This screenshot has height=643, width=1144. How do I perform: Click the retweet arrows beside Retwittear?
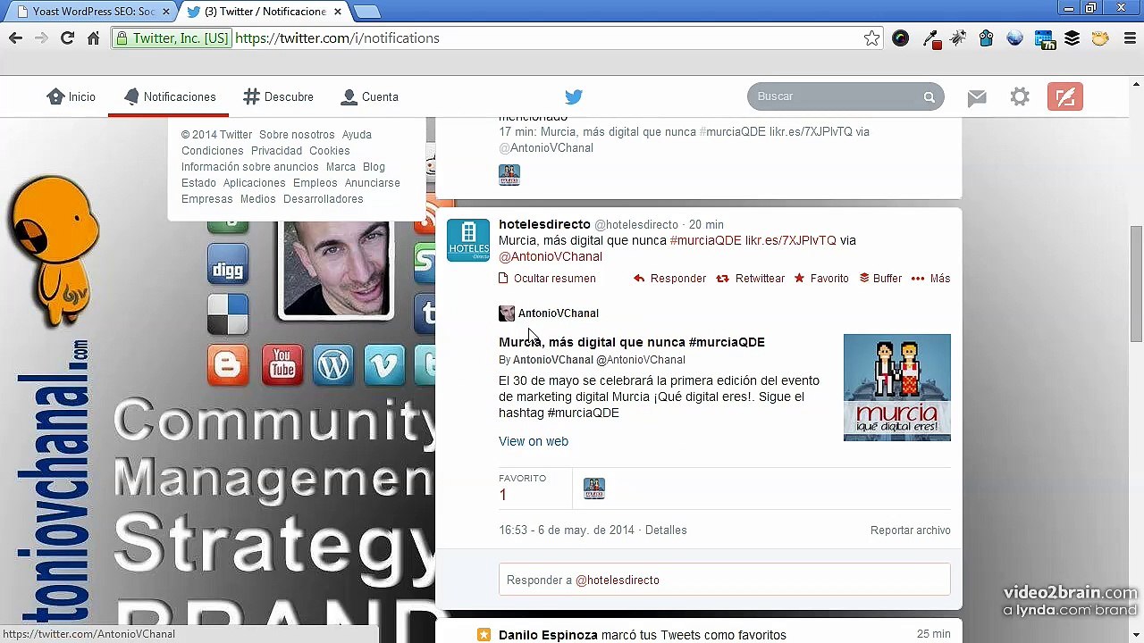coord(722,279)
